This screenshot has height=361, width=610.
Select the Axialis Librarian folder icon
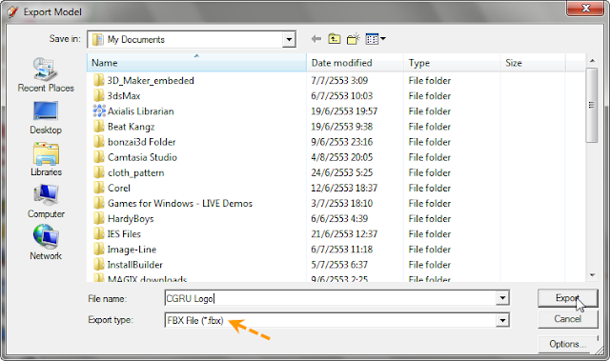click(99, 111)
